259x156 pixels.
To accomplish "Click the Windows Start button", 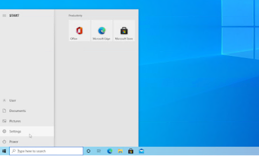I will 4,151.
